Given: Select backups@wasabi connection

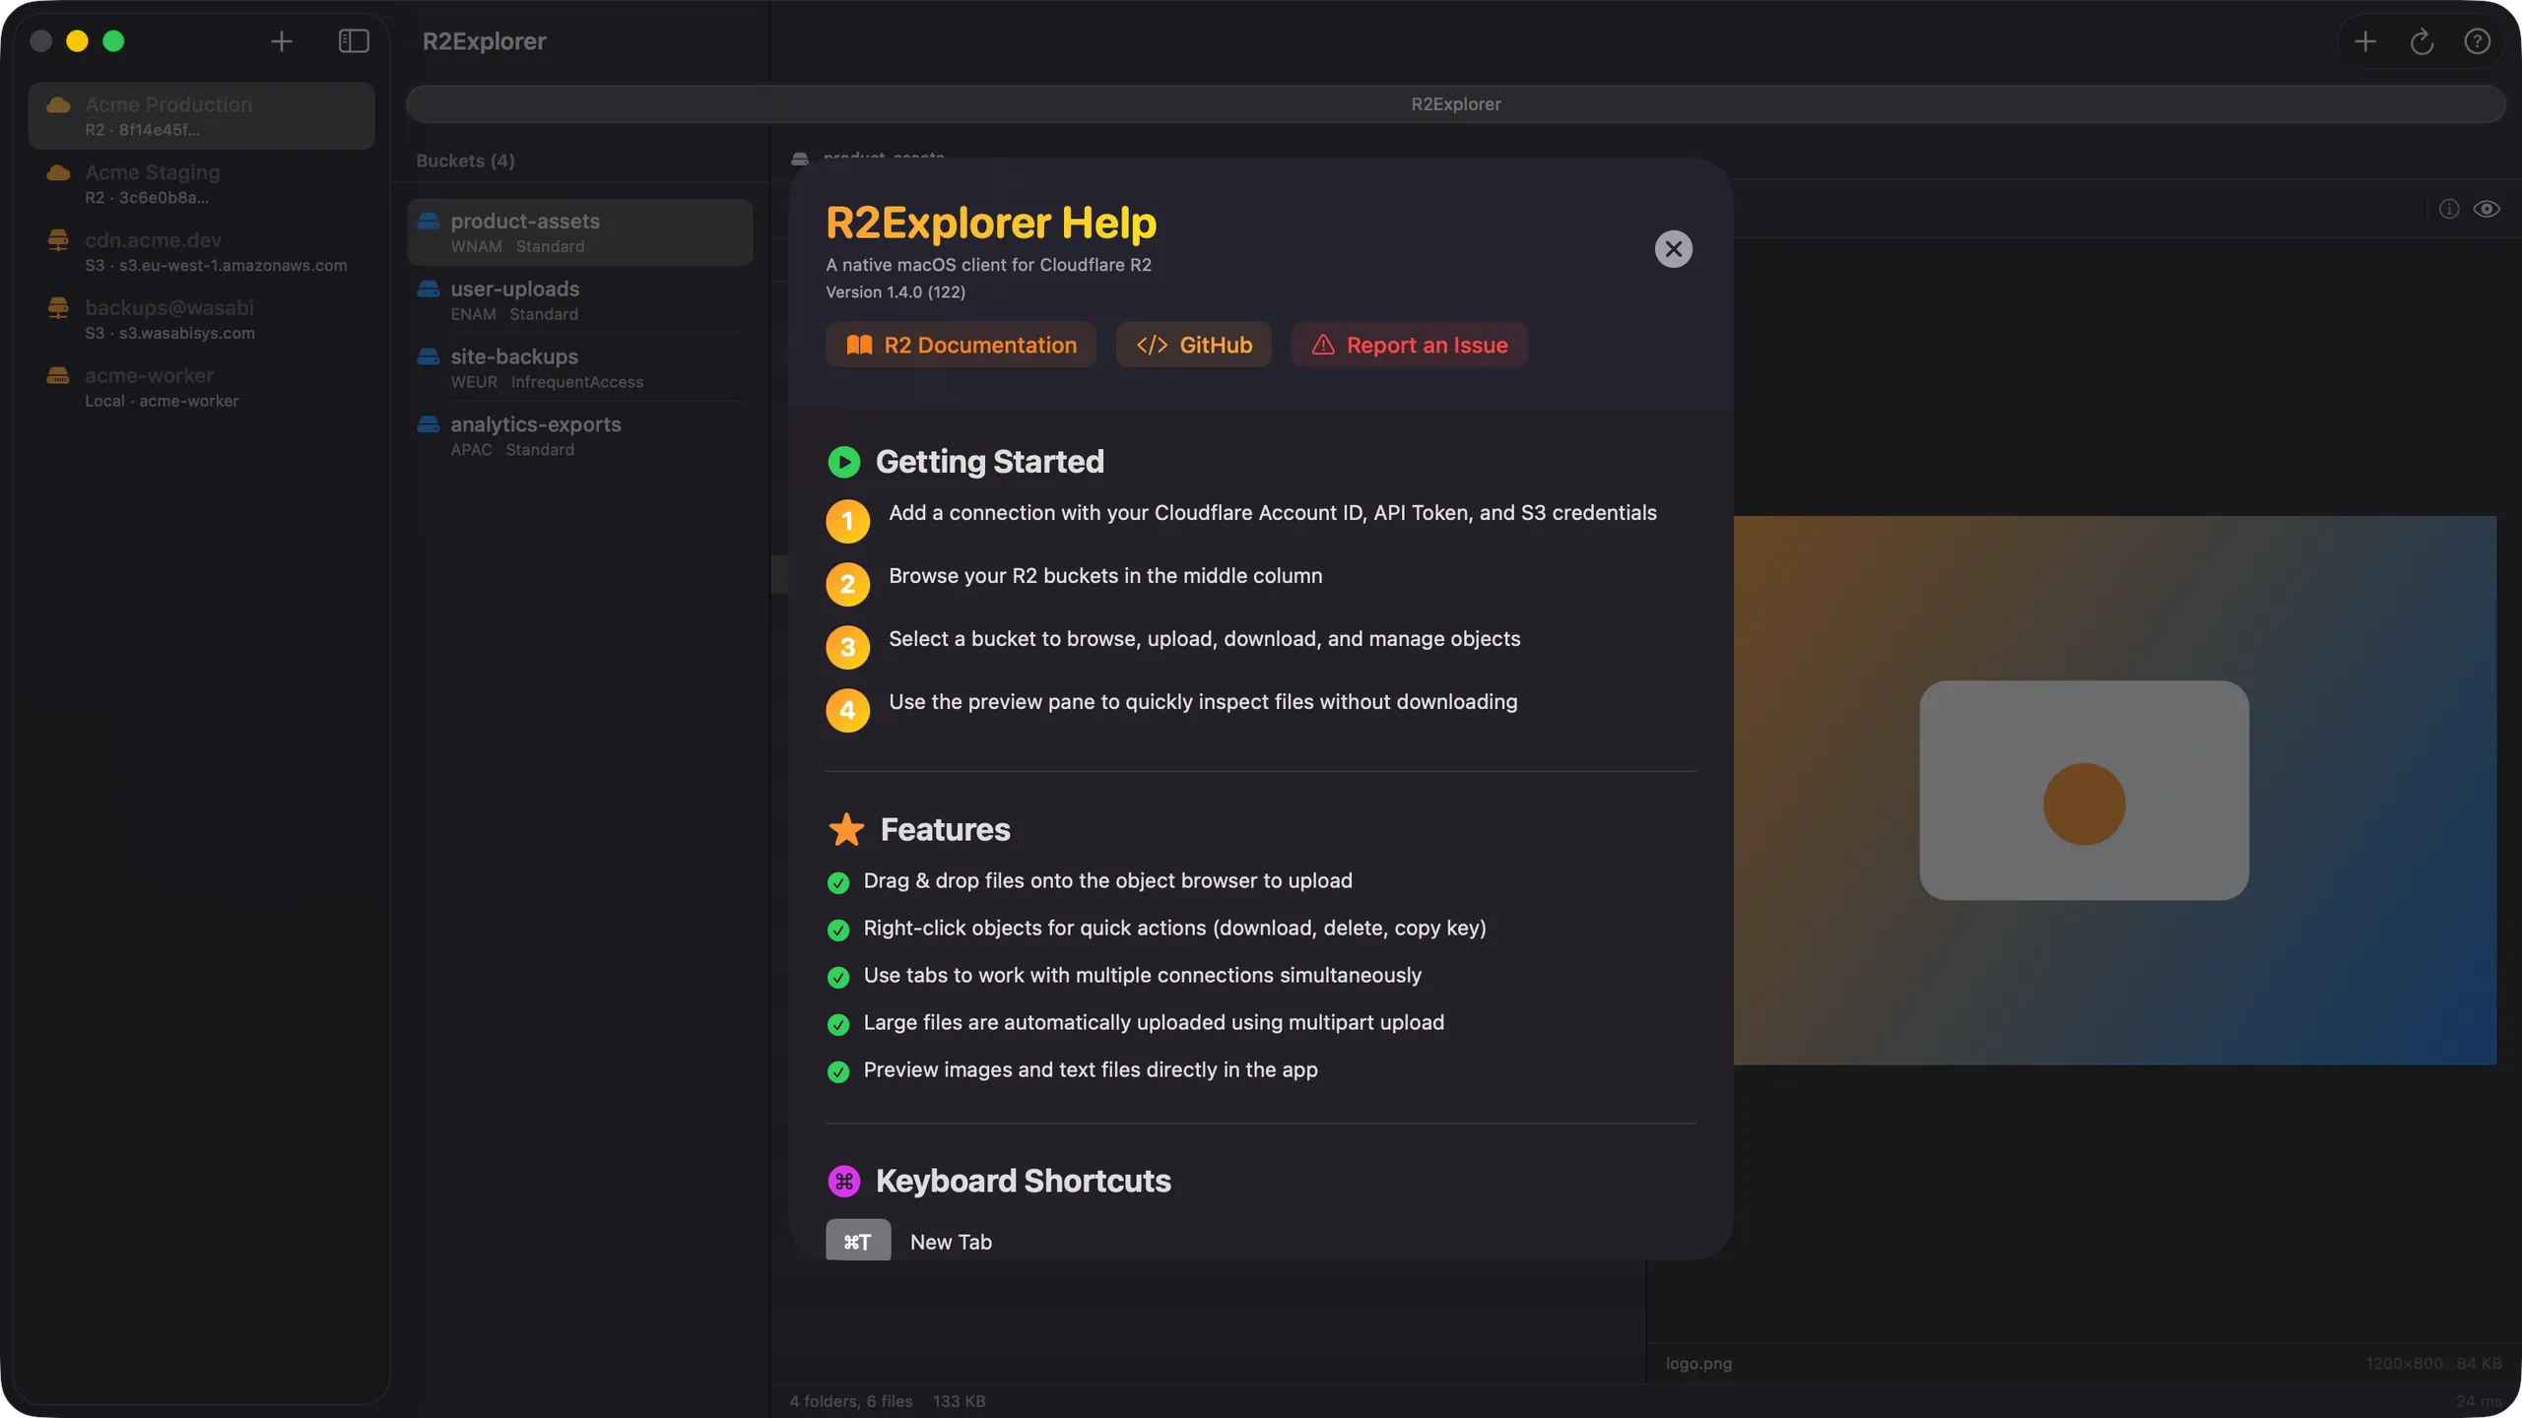Looking at the screenshot, I should pos(201,320).
